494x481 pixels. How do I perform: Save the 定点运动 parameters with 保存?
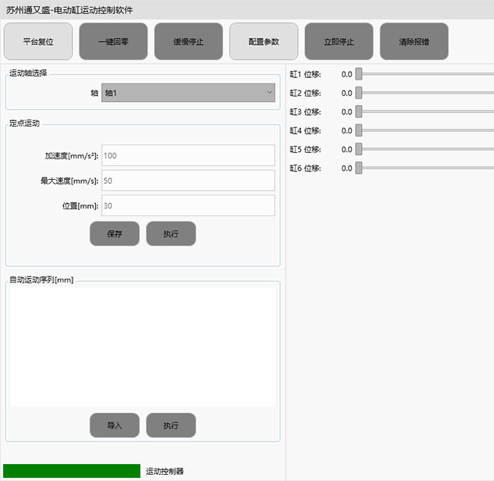click(114, 234)
